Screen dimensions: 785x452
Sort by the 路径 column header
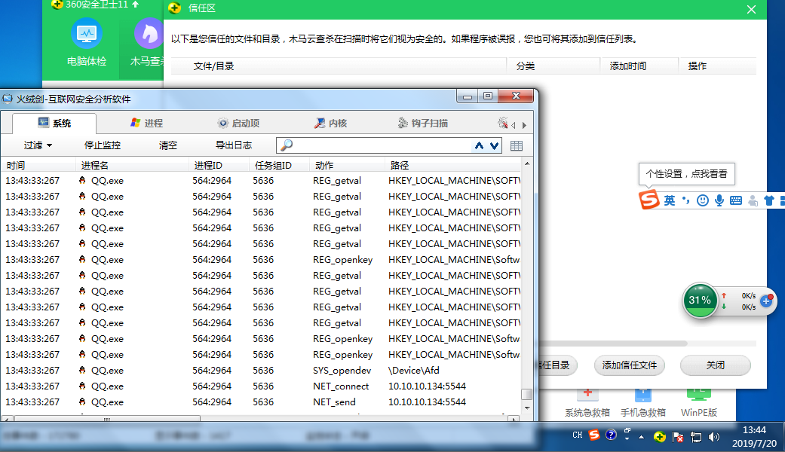[x=453, y=165]
